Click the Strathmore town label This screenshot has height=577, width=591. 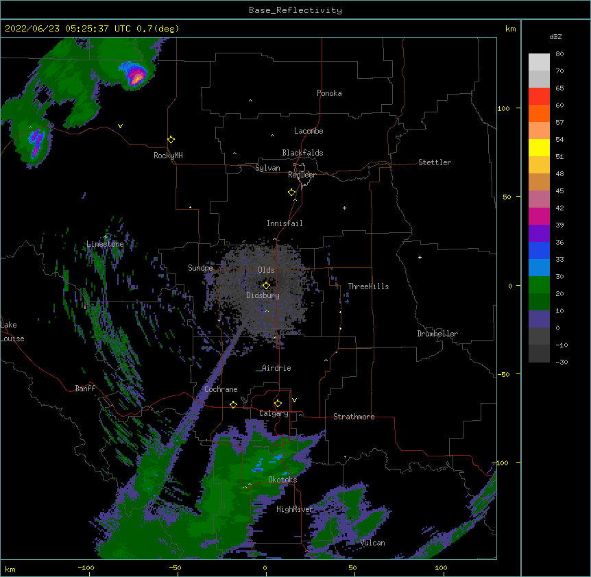(354, 417)
